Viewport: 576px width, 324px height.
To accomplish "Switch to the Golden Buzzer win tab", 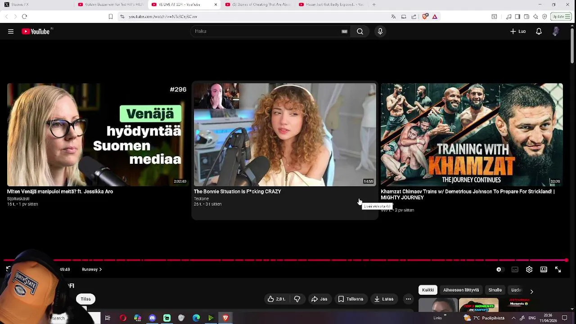I will [x=110, y=4].
